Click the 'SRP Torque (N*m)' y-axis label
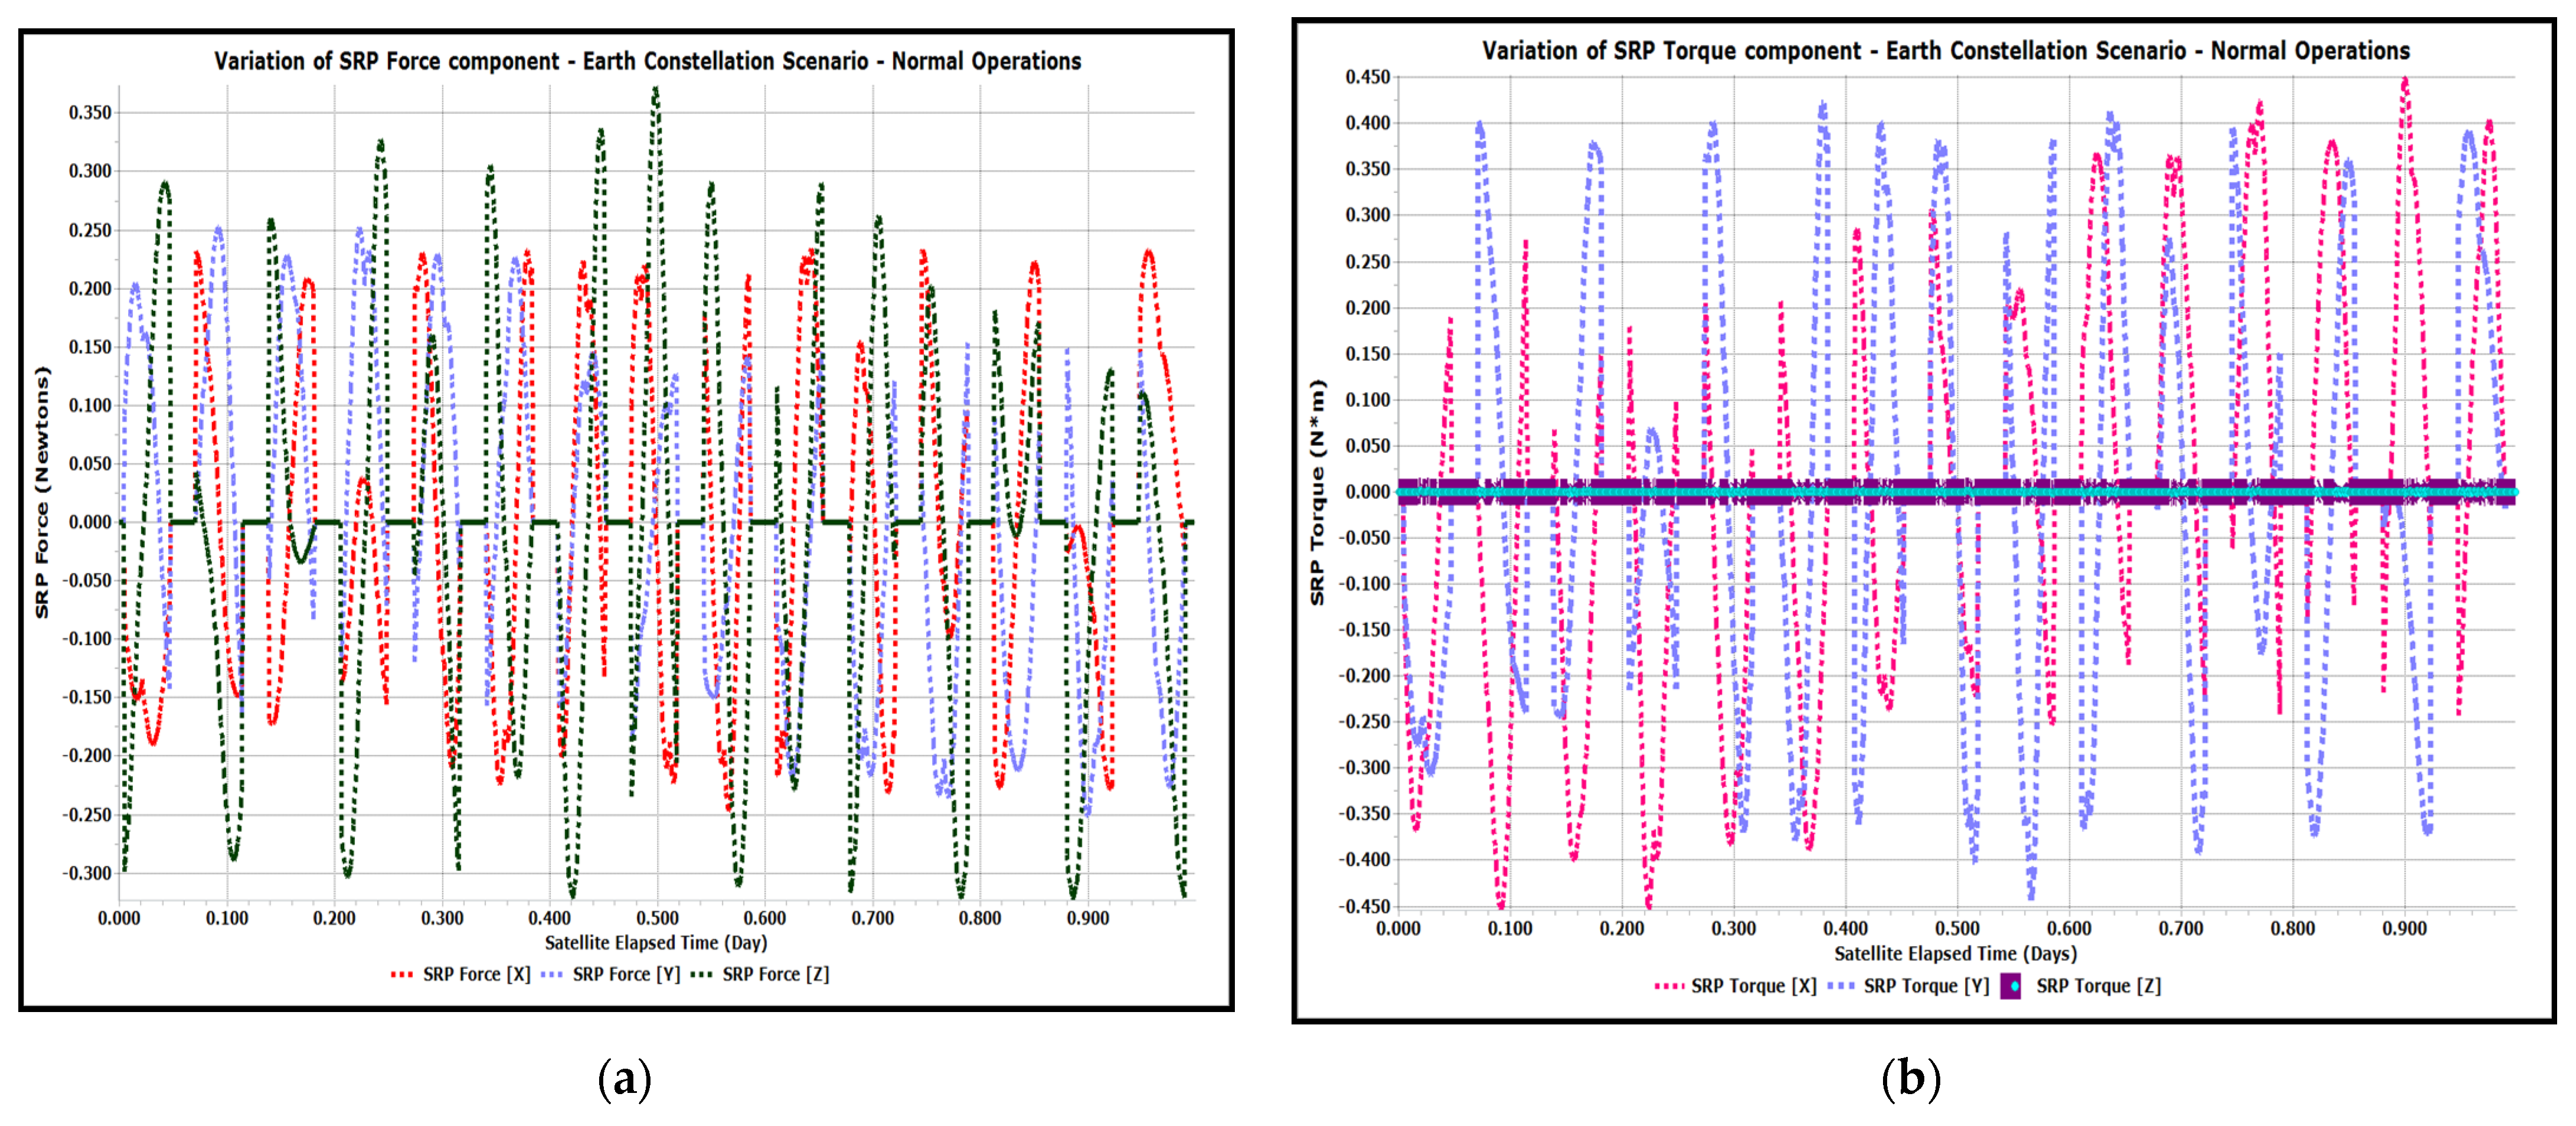 (x=1317, y=492)
